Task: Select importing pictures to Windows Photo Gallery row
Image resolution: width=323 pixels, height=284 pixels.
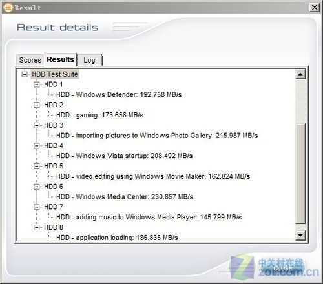Action: 157,136
